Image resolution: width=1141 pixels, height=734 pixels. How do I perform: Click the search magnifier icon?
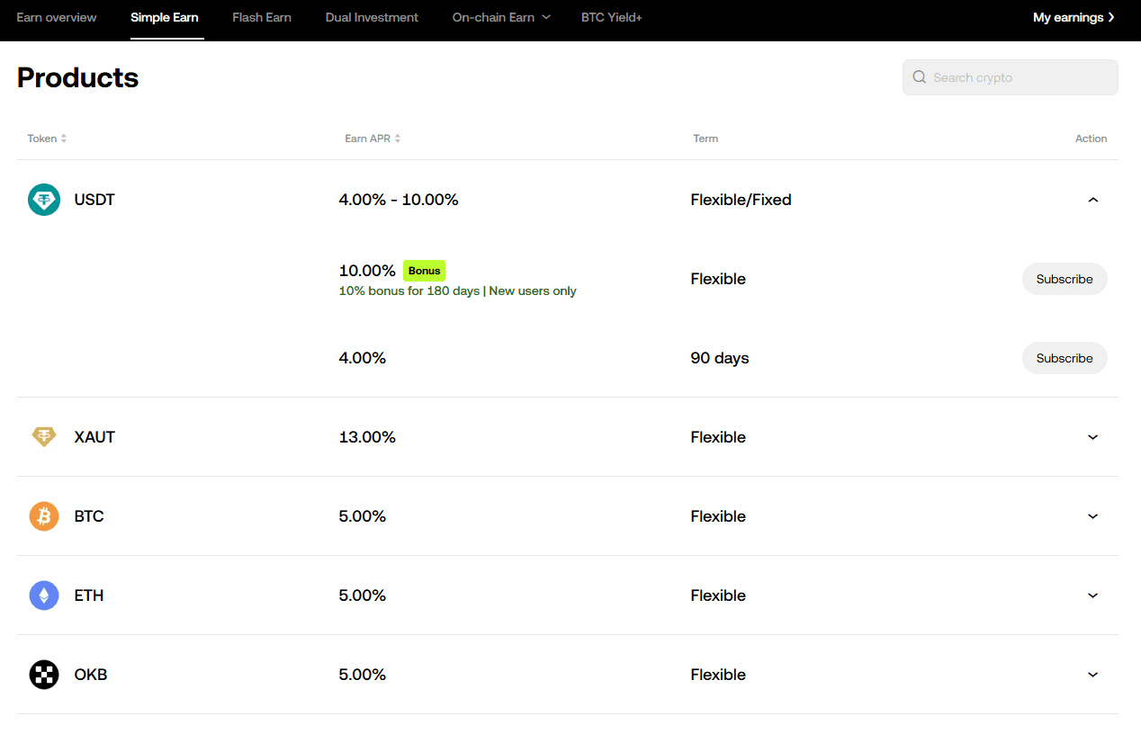point(920,77)
